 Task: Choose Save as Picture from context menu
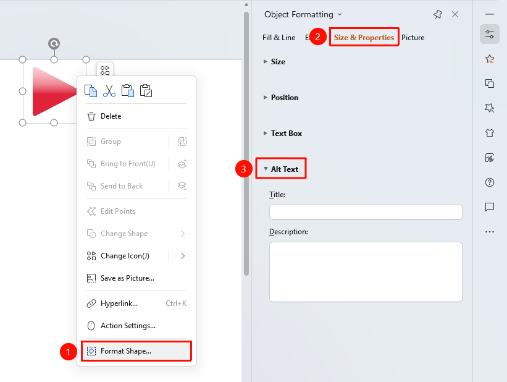coord(136,278)
